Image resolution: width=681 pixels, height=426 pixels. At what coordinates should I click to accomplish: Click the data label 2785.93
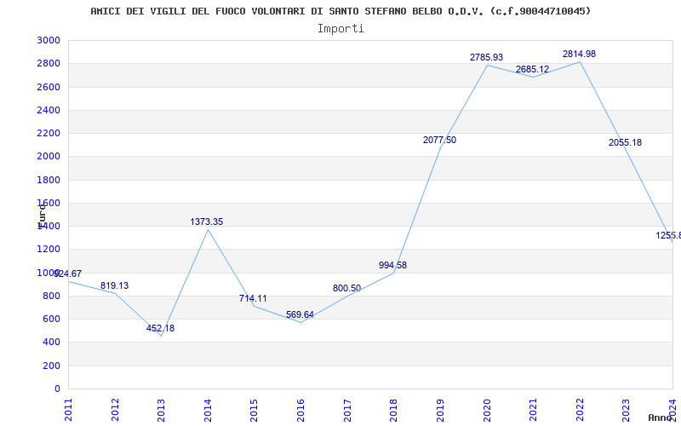click(486, 57)
